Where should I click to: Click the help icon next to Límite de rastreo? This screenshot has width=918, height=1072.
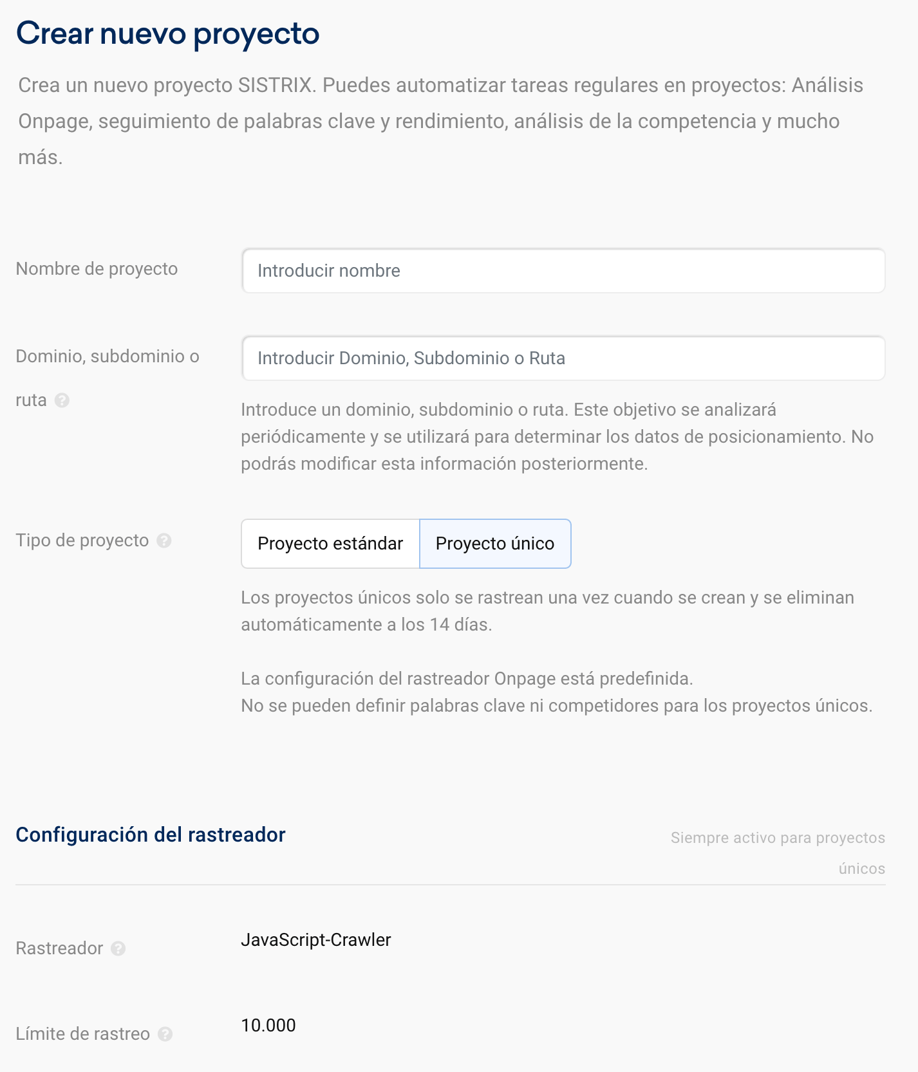click(165, 1034)
